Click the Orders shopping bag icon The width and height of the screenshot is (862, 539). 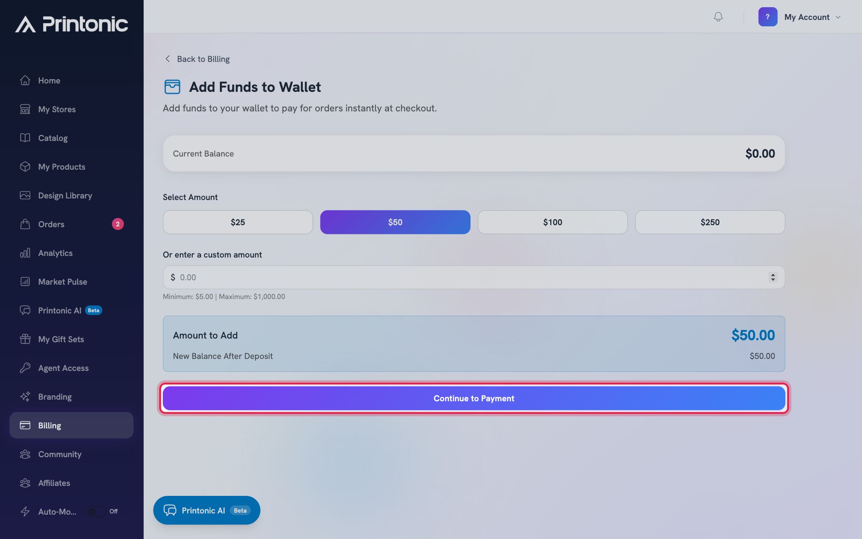tap(25, 224)
